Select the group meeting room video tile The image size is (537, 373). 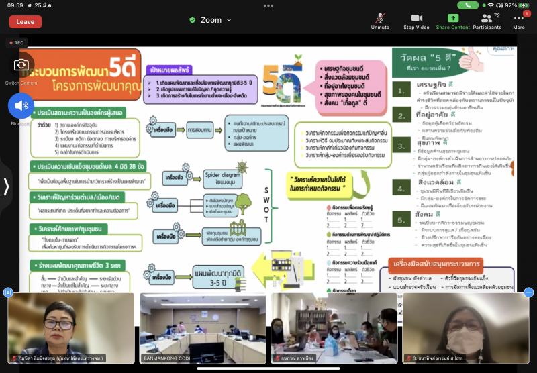point(334,328)
